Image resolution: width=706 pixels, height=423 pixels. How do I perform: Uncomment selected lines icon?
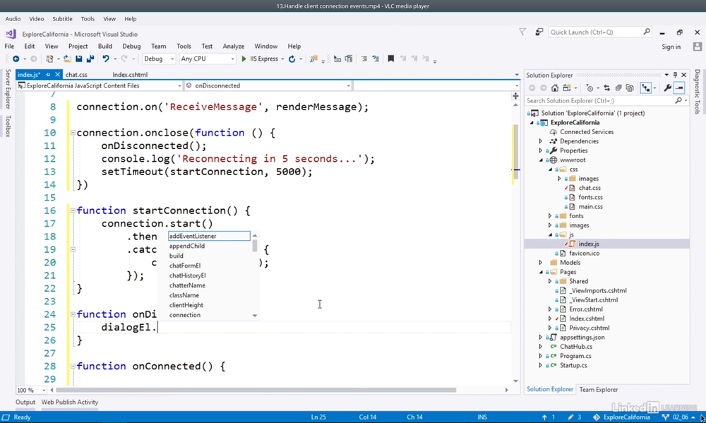[x=376, y=59]
